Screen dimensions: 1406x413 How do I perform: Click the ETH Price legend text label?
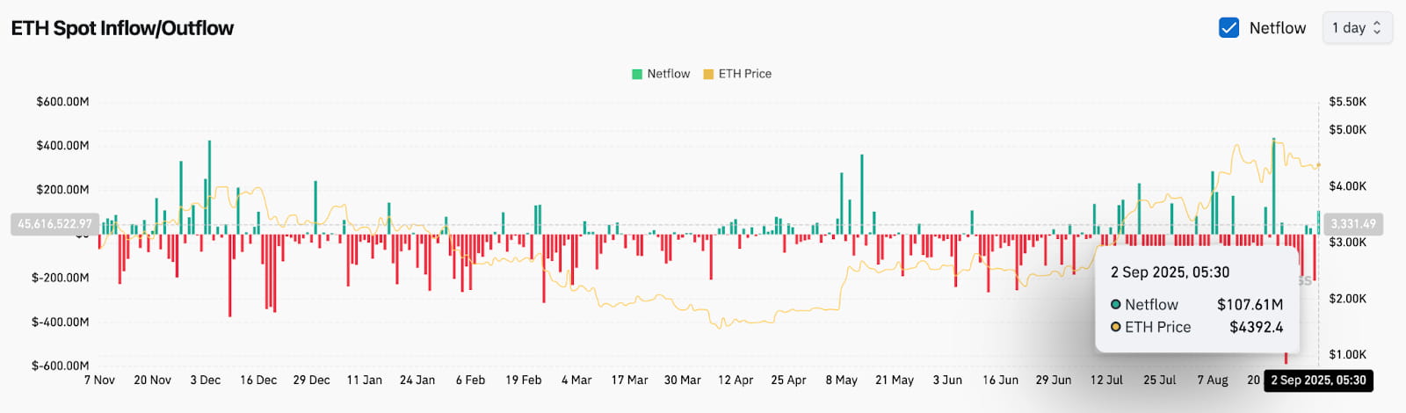coord(744,74)
